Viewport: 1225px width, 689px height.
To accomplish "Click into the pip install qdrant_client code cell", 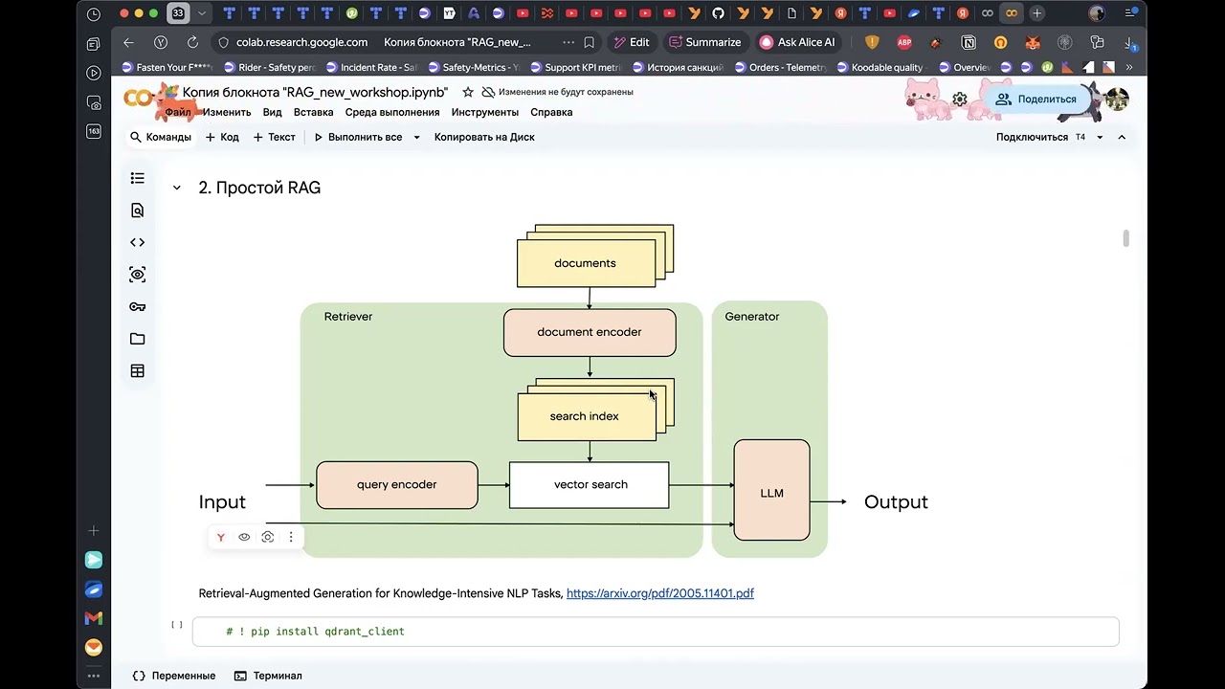I will click(656, 632).
